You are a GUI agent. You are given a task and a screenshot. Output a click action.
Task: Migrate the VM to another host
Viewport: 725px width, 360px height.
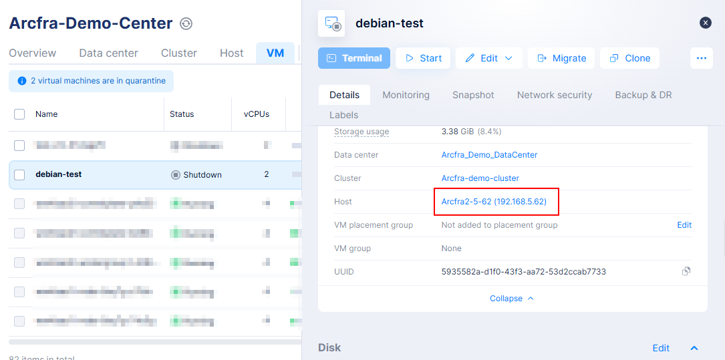click(561, 58)
